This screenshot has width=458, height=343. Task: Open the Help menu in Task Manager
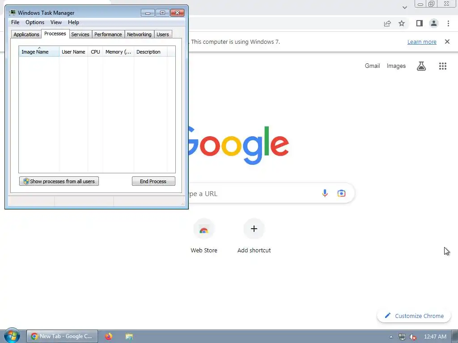73,22
